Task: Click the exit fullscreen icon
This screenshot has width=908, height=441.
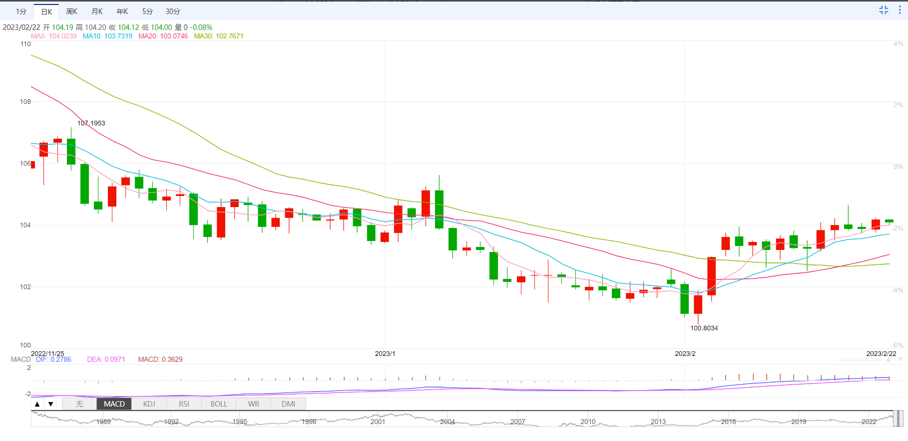Action: click(x=884, y=10)
